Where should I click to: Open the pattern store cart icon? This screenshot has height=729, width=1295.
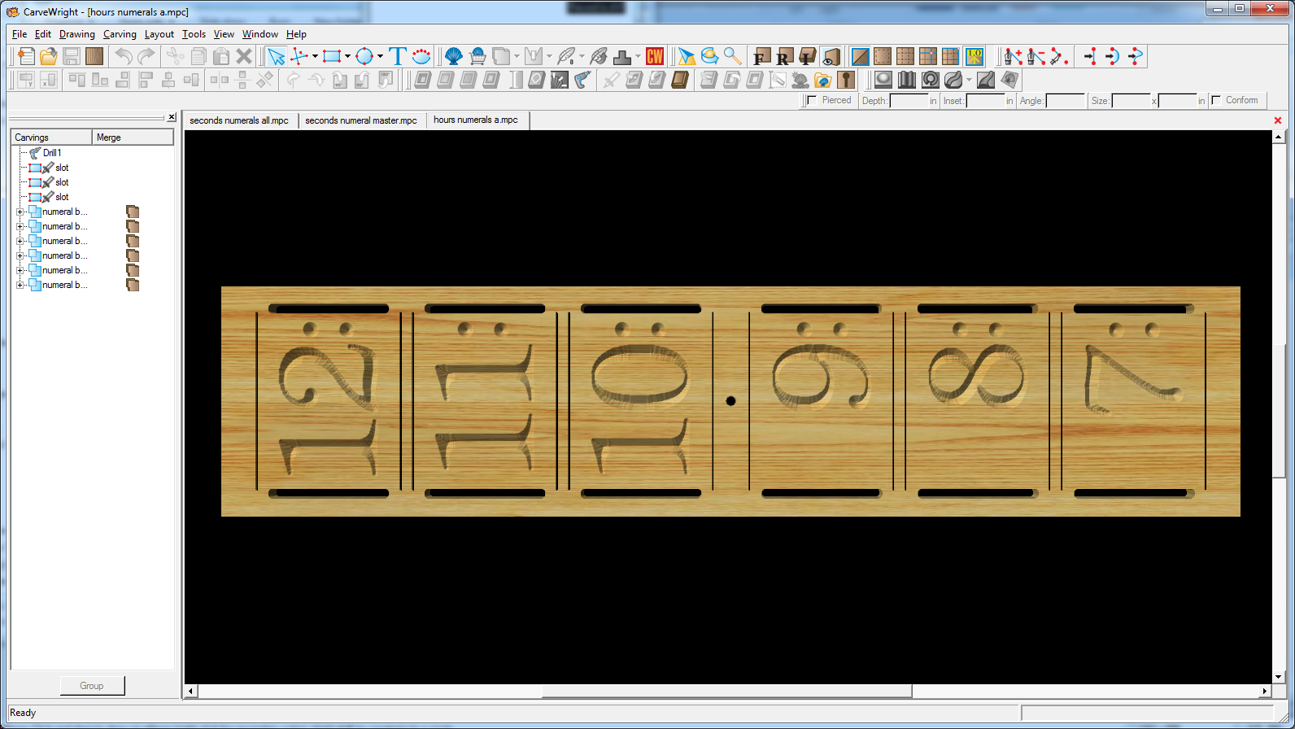coord(477,56)
